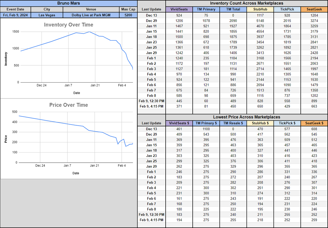Click the StubHub inventory value 5148
The image size is (328, 228).
tap(260, 21)
